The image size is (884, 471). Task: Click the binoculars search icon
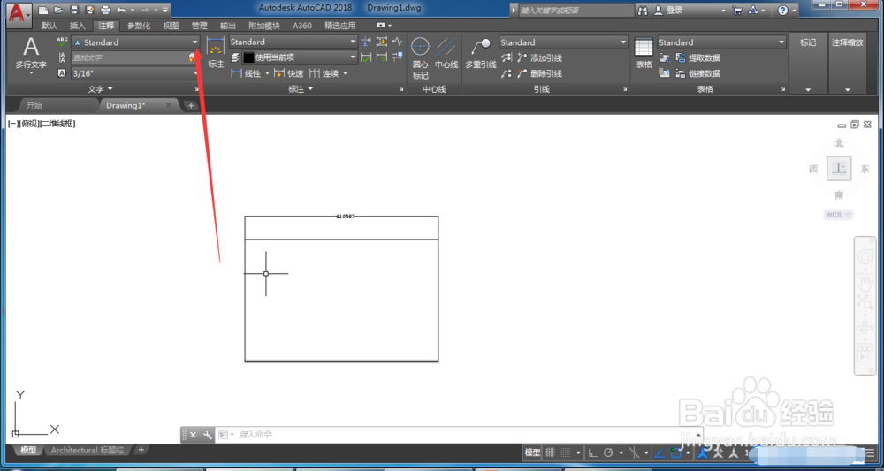coord(643,10)
